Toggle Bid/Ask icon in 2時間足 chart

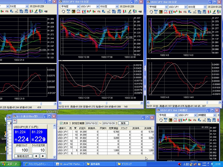166,120
